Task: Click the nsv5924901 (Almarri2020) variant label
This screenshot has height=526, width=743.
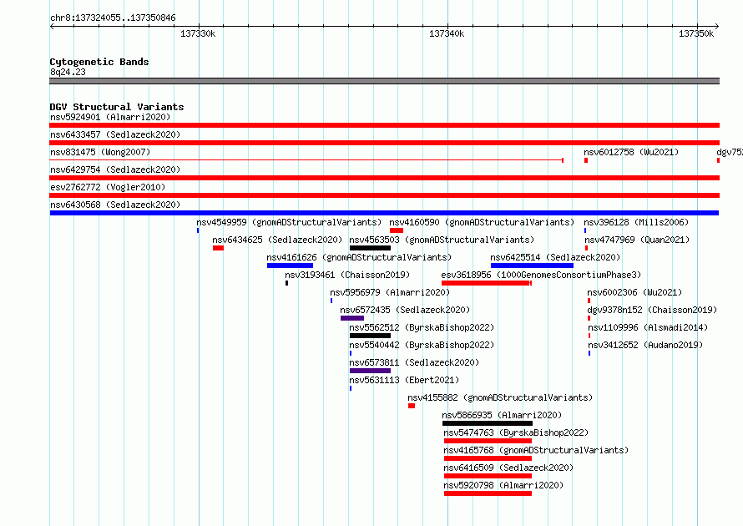Action: click(x=110, y=117)
